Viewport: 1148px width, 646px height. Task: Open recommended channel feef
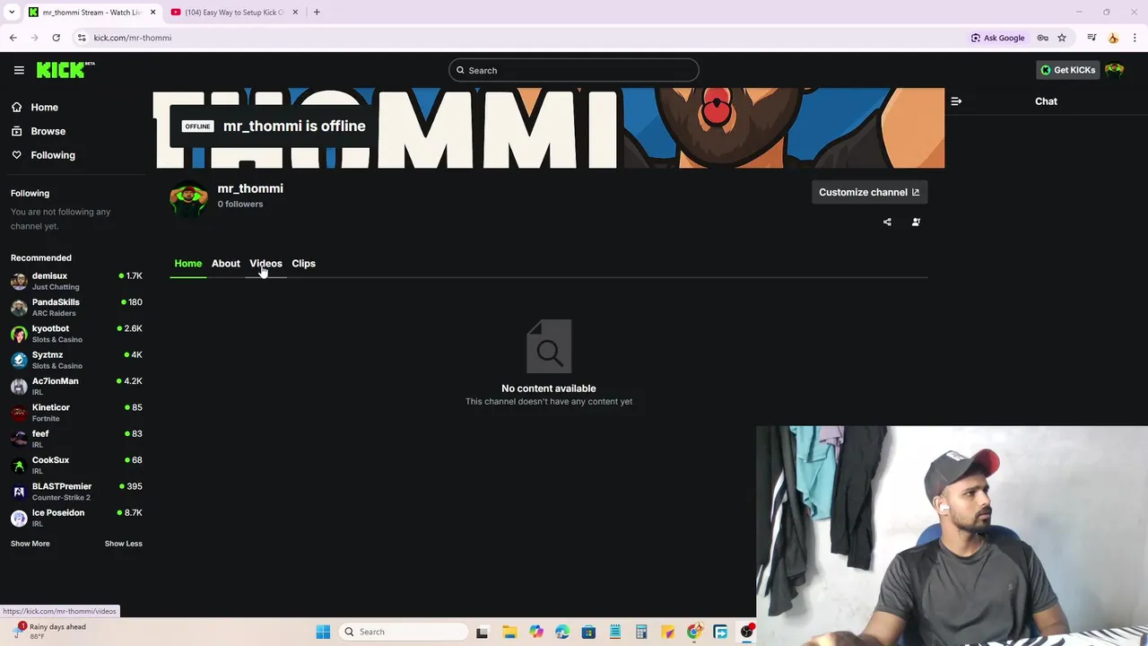(x=76, y=439)
